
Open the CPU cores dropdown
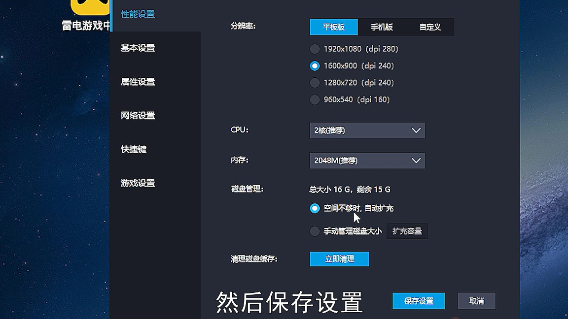click(367, 130)
